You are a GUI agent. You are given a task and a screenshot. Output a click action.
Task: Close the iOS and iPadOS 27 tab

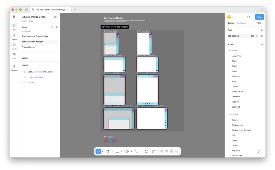[68, 10]
